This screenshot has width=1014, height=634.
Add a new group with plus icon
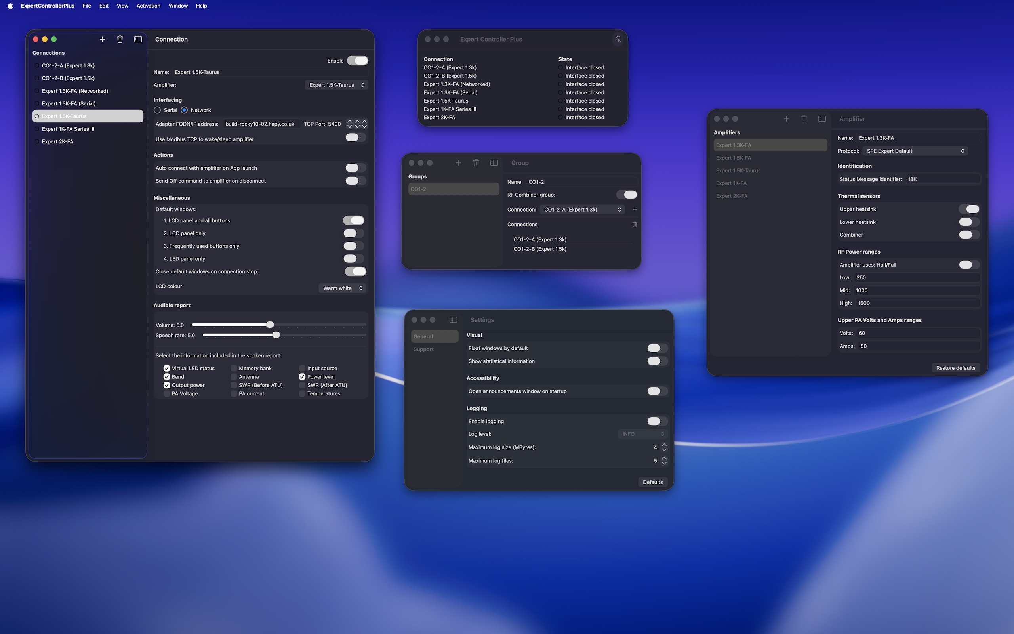coord(458,163)
